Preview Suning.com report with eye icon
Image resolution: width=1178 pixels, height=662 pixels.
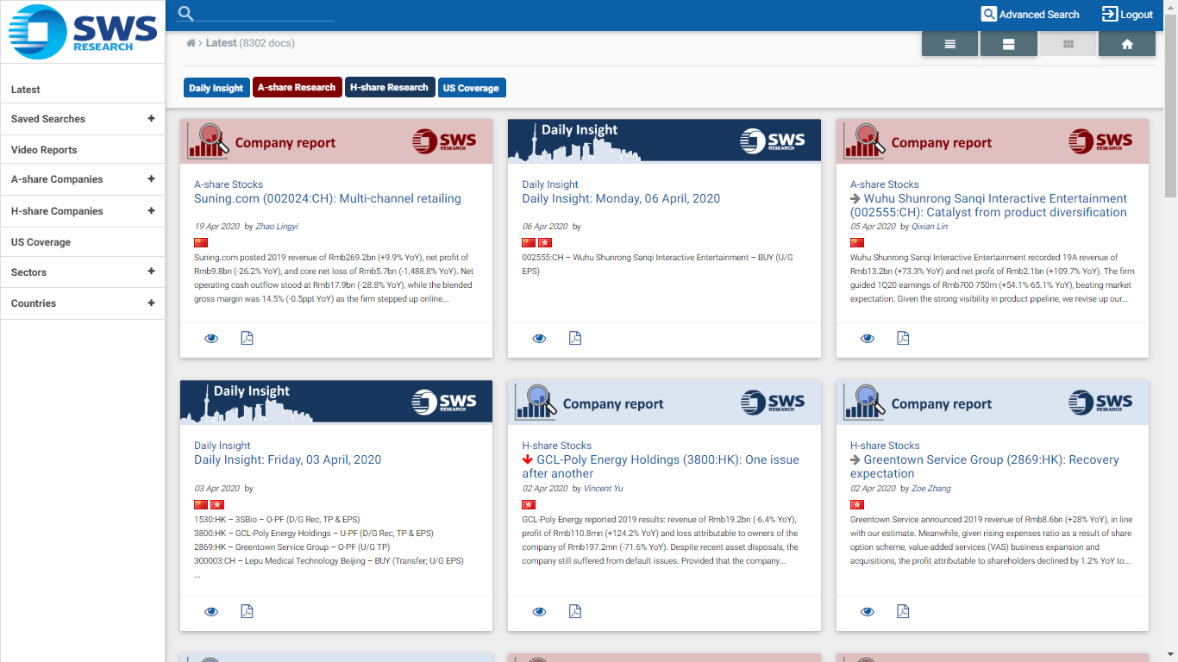coord(211,338)
